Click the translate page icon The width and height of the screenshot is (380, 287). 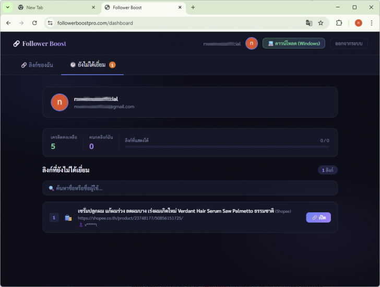click(x=309, y=23)
